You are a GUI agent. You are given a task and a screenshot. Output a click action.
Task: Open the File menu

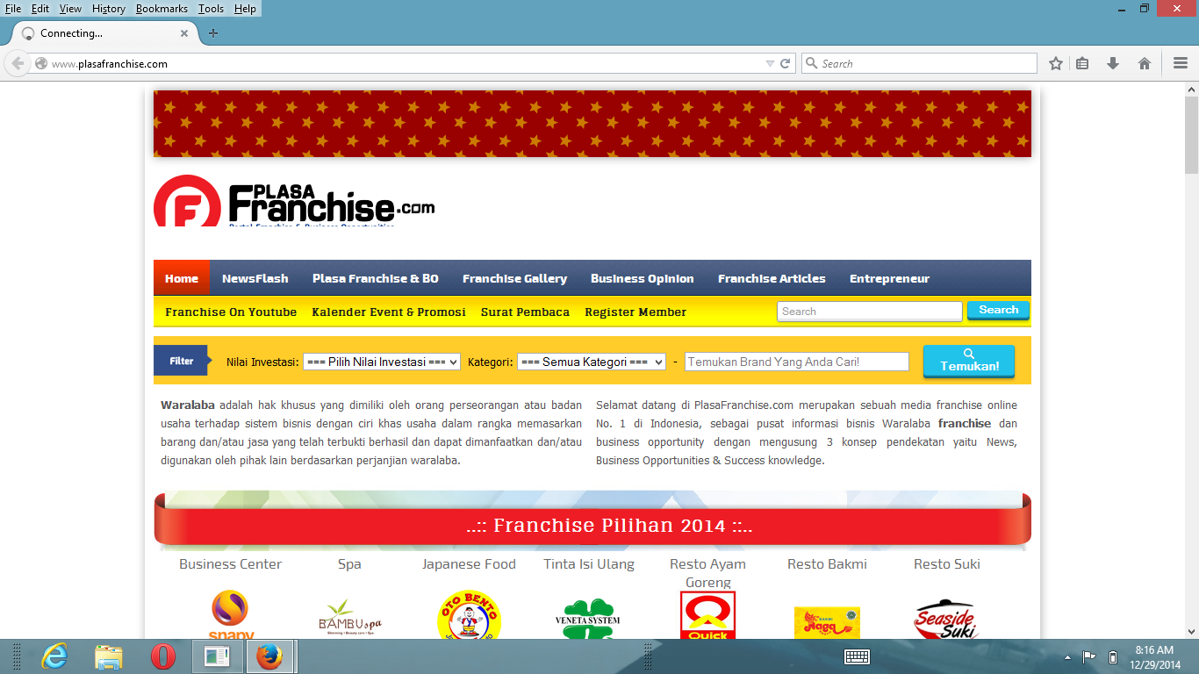(x=13, y=9)
